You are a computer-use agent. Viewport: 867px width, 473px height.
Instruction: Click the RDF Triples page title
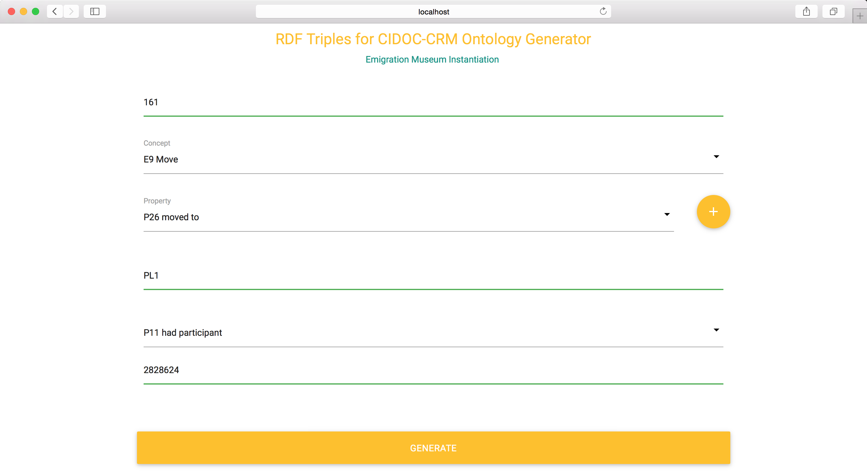433,39
